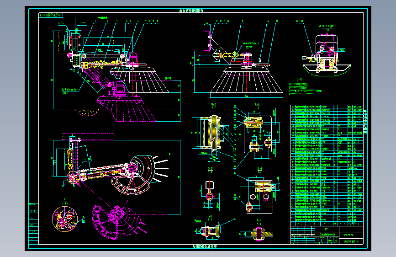
Task: Click the C-C section view plate
Action: tap(258, 134)
